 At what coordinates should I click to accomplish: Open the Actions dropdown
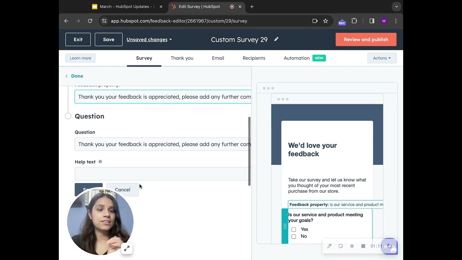382,58
